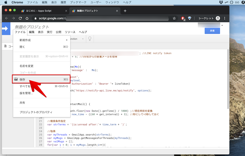
Task: Open the 実行 menu in script editor
Action: pyautogui.click(x=49, y=32)
